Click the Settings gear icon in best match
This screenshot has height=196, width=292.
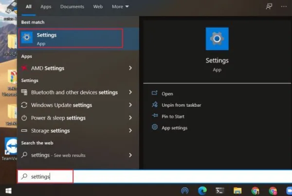click(x=27, y=38)
